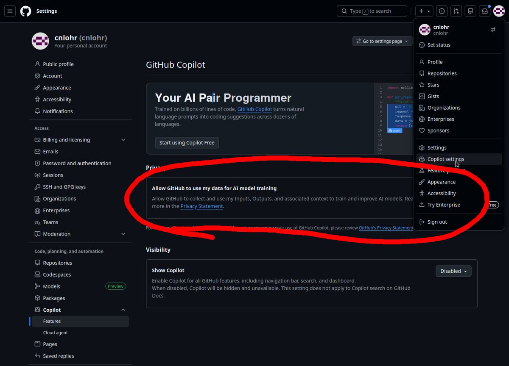Click the GitHub Octocat logo
The width and height of the screenshot is (509, 366).
26,11
